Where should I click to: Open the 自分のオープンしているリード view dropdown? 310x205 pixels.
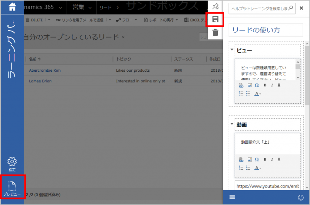(123, 37)
